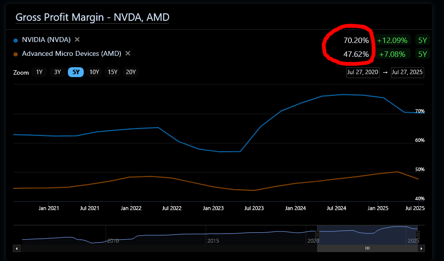
Task: Set zoom to 1Y
Action: [x=39, y=72]
